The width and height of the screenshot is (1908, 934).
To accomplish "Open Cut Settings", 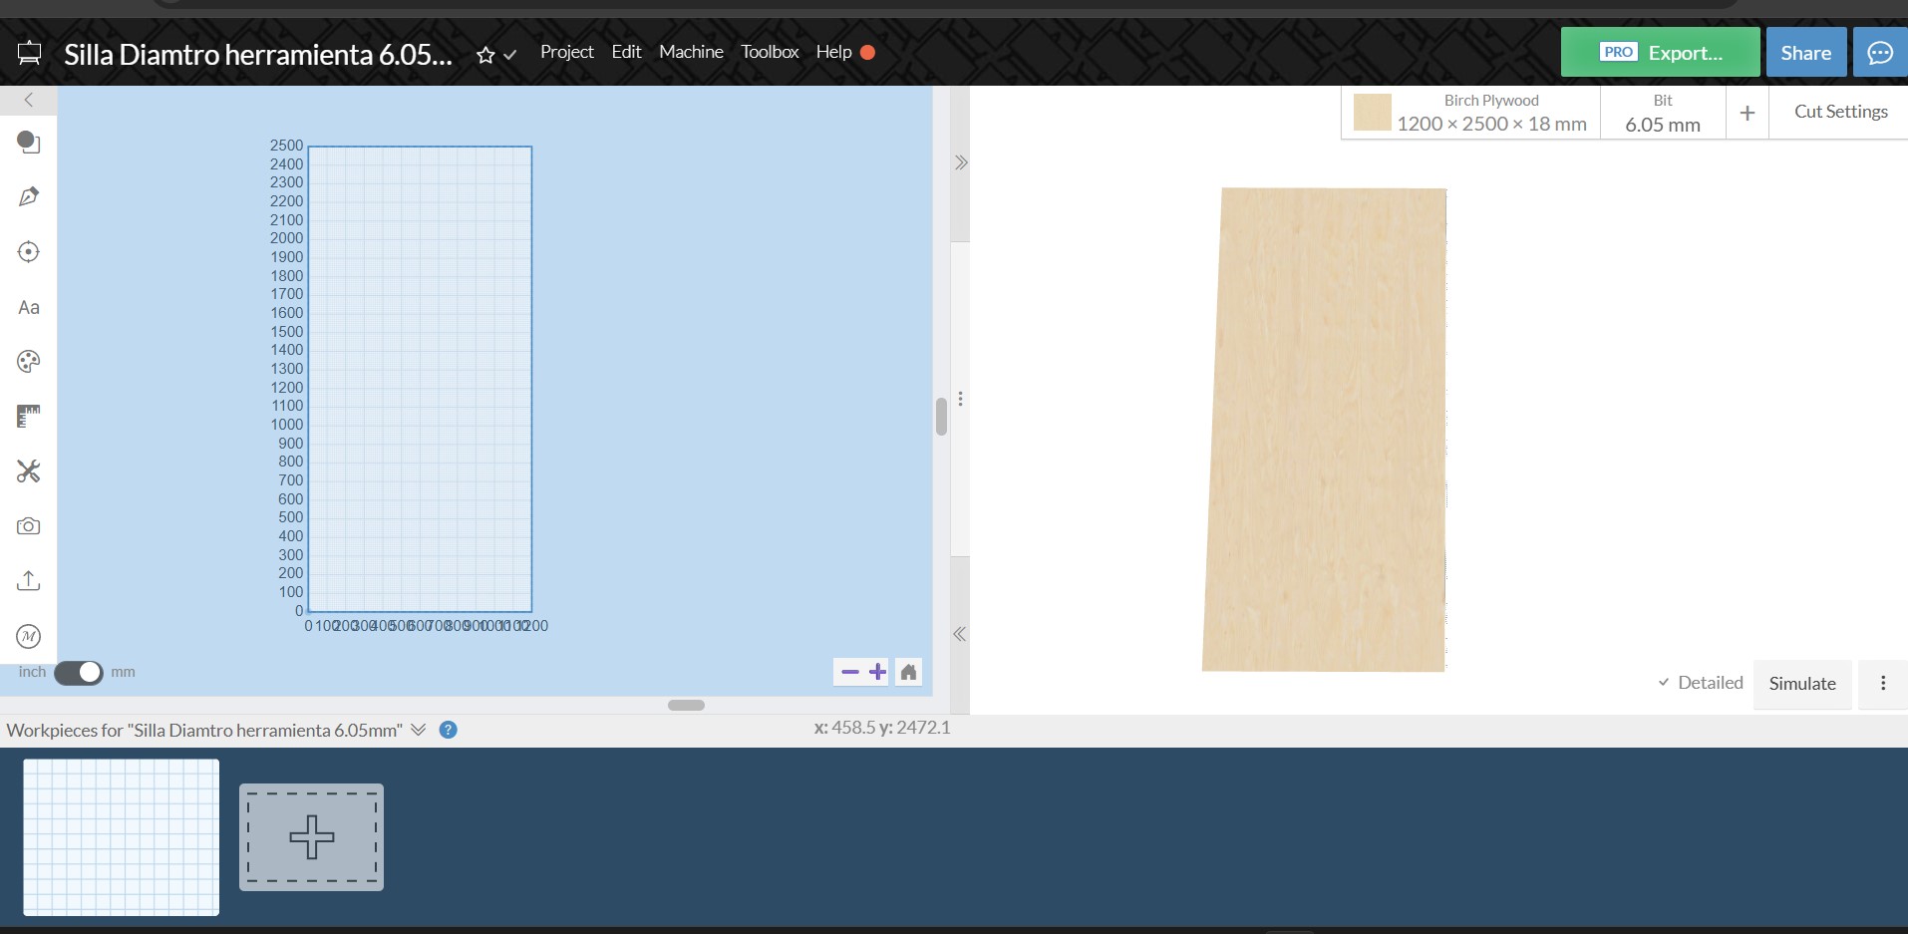I will tap(1839, 111).
